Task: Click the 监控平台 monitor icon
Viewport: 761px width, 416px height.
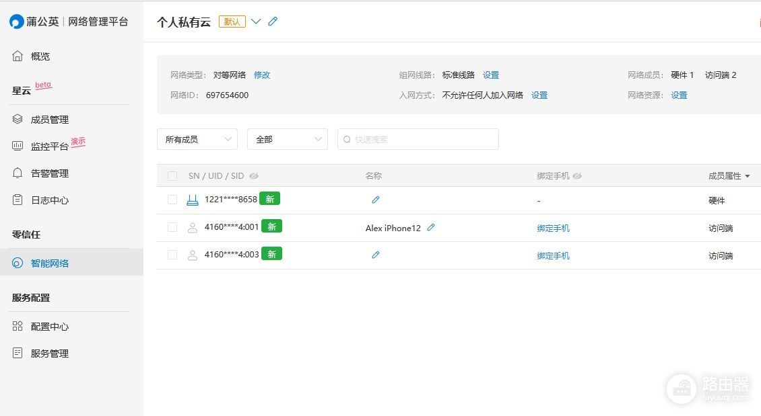Action: 18,146
